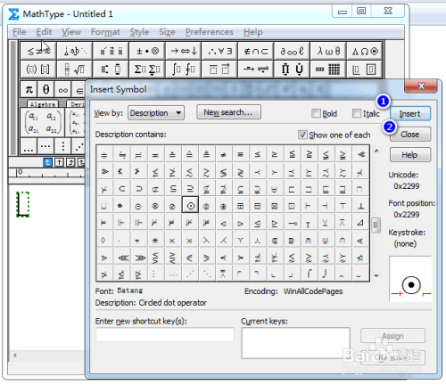Switch to the Algebra tab

pos(43,104)
